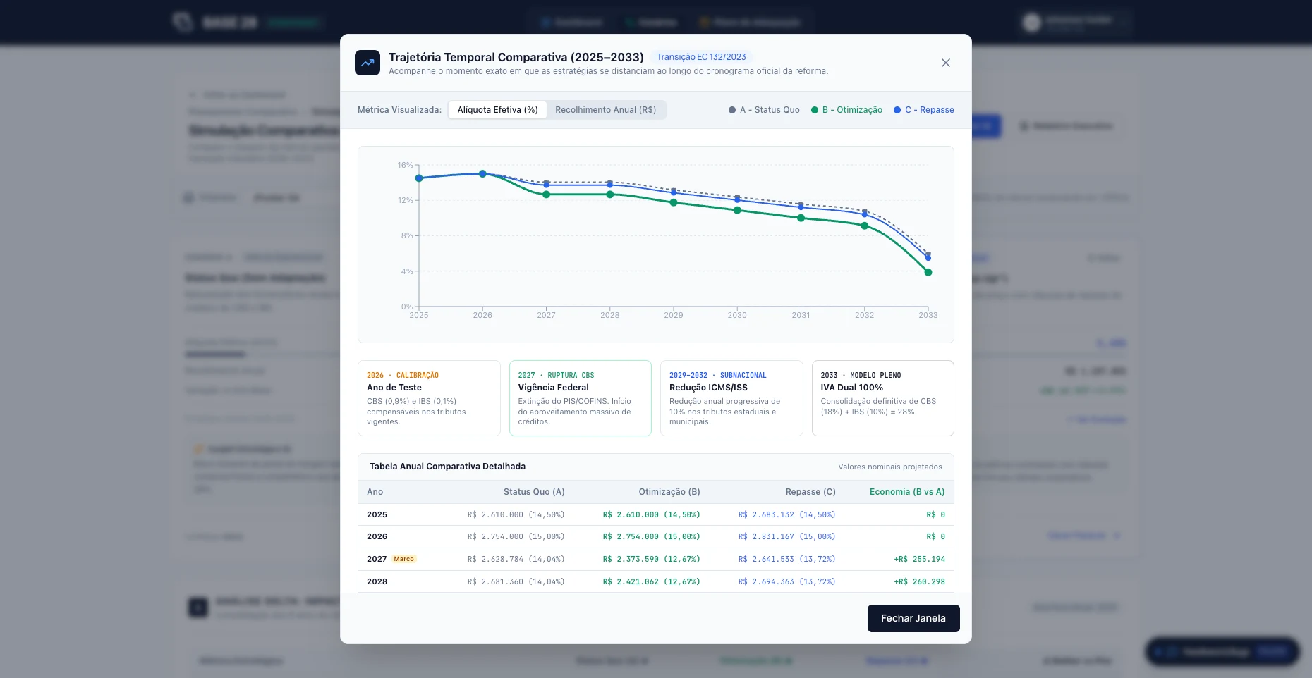
Task: Click the dark floating button in the background window
Action: [1222, 652]
